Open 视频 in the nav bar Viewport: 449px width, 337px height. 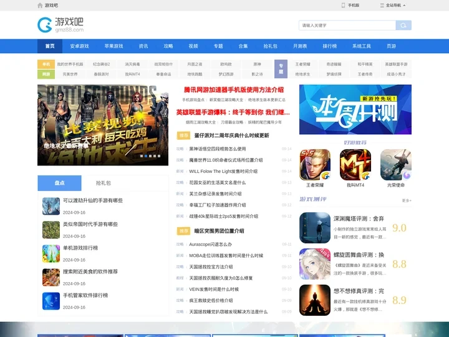[193, 46]
